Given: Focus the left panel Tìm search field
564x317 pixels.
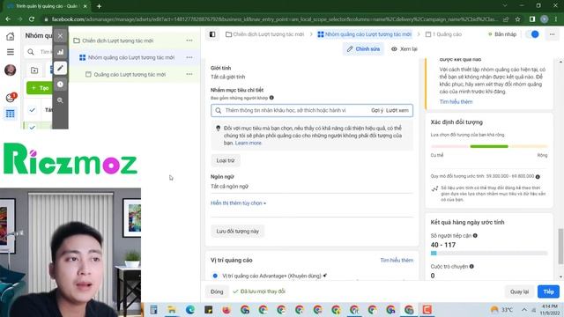Looking at the screenshot, I should point(38,52).
